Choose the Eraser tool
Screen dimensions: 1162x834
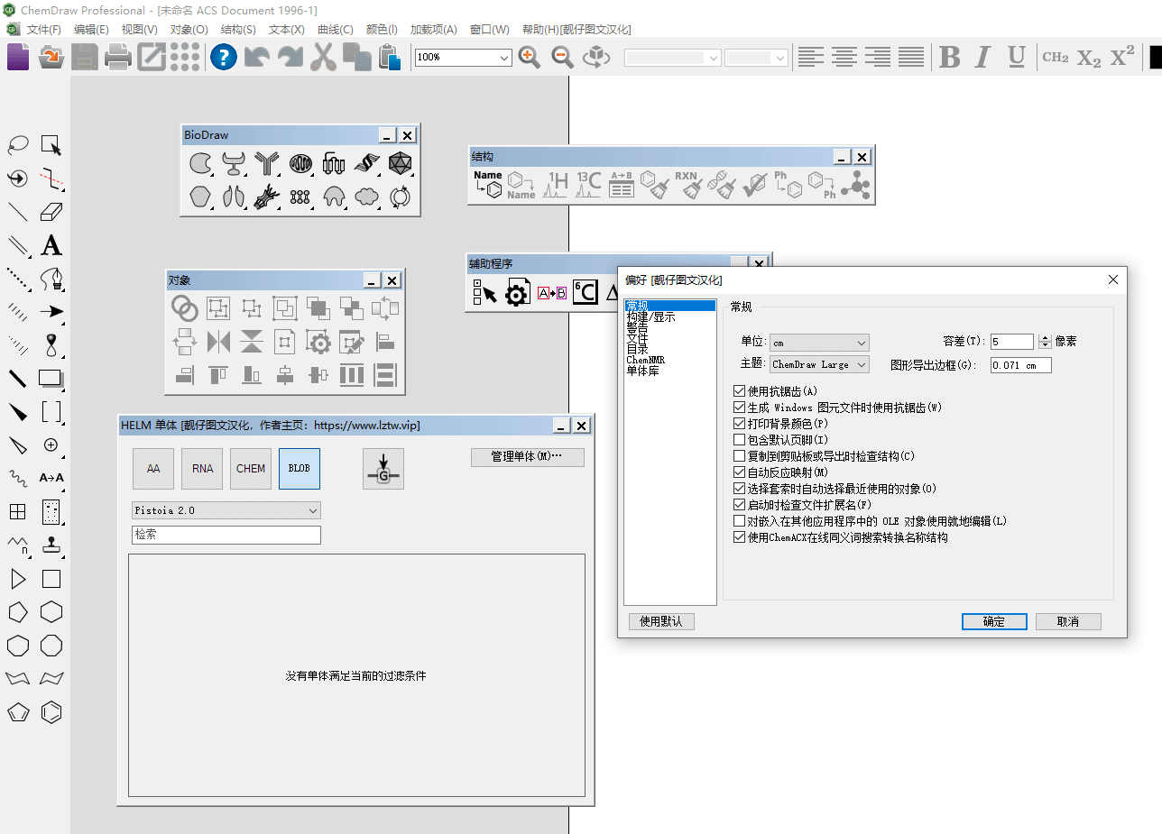pos(51,212)
